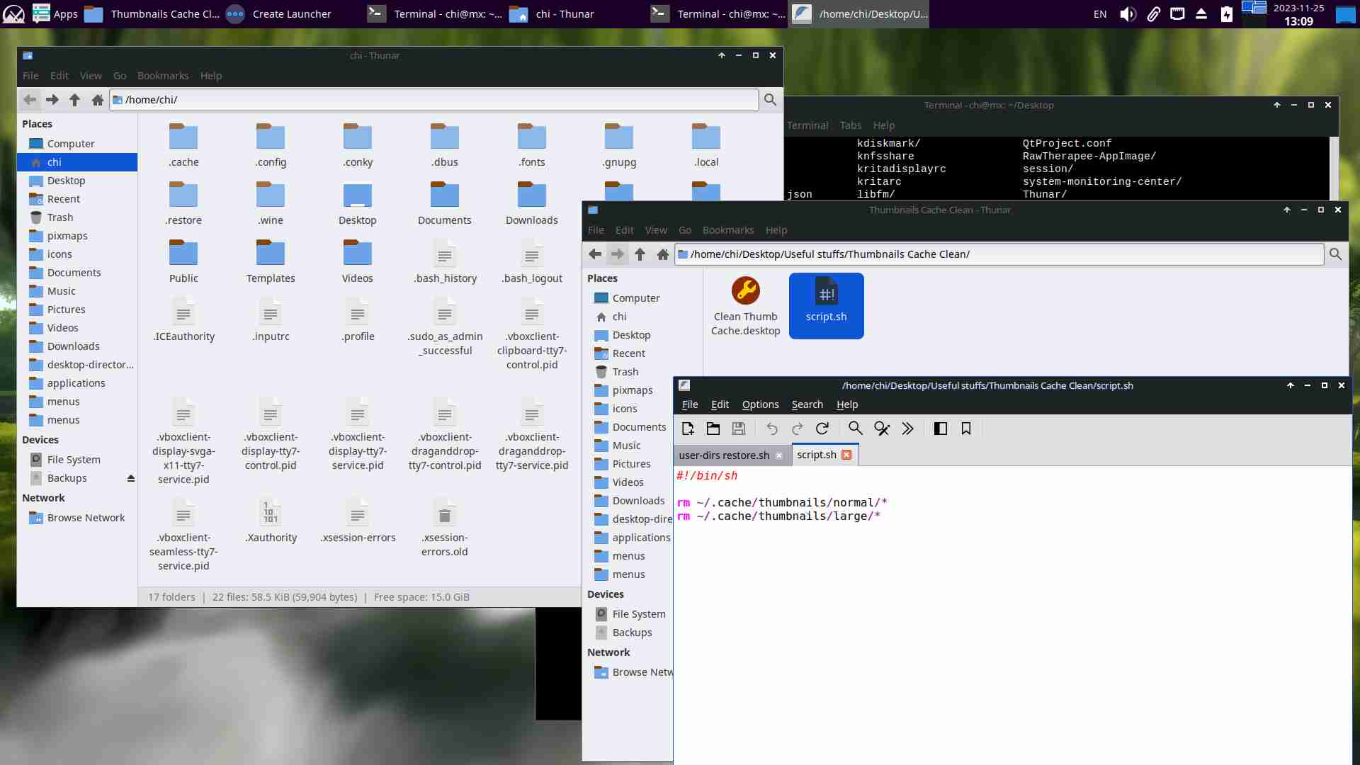Screen dimensions: 1360x765
Task: Open the Options menu in text editor
Action: click(x=760, y=404)
